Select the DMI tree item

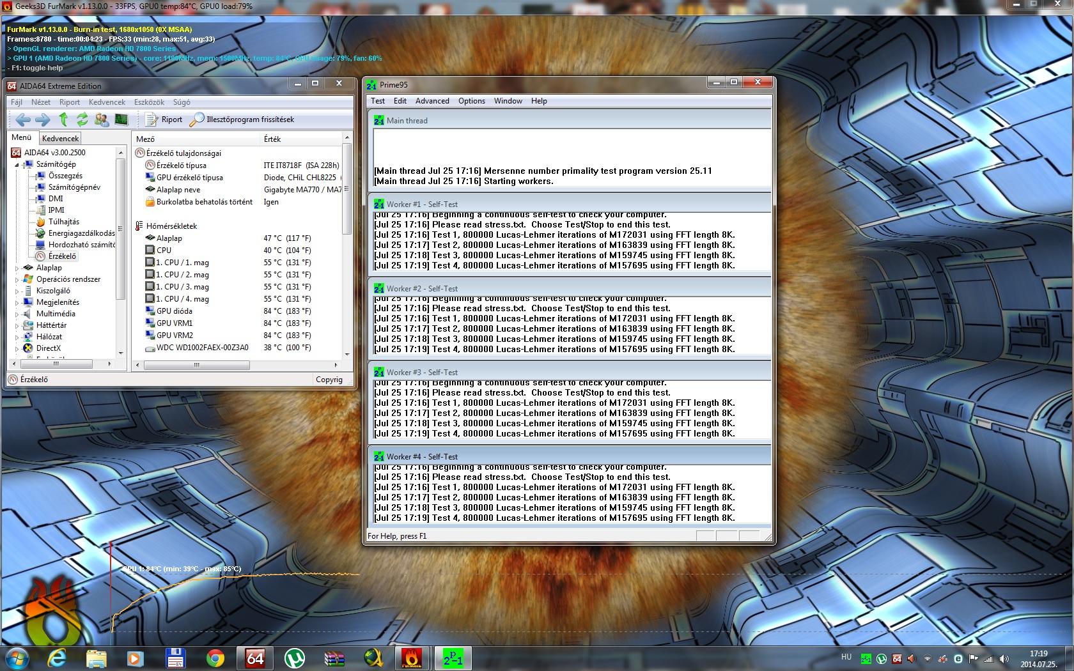pyautogui.click(x=56, y=199)
